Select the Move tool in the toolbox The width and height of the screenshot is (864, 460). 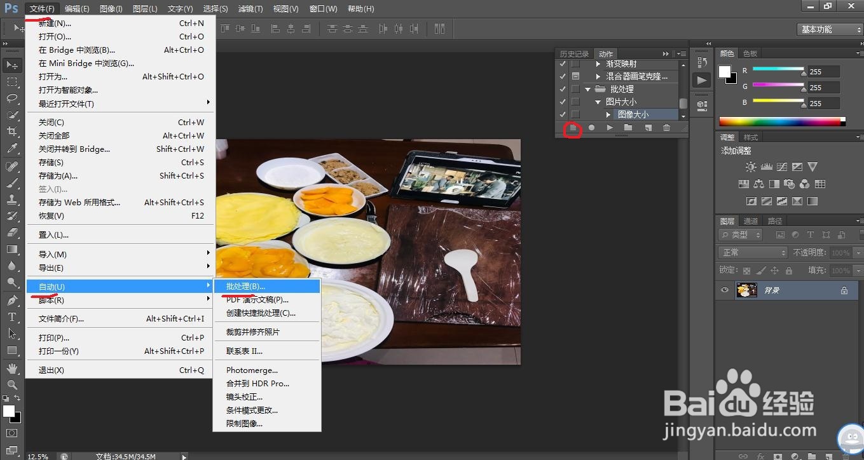point(12,65)
